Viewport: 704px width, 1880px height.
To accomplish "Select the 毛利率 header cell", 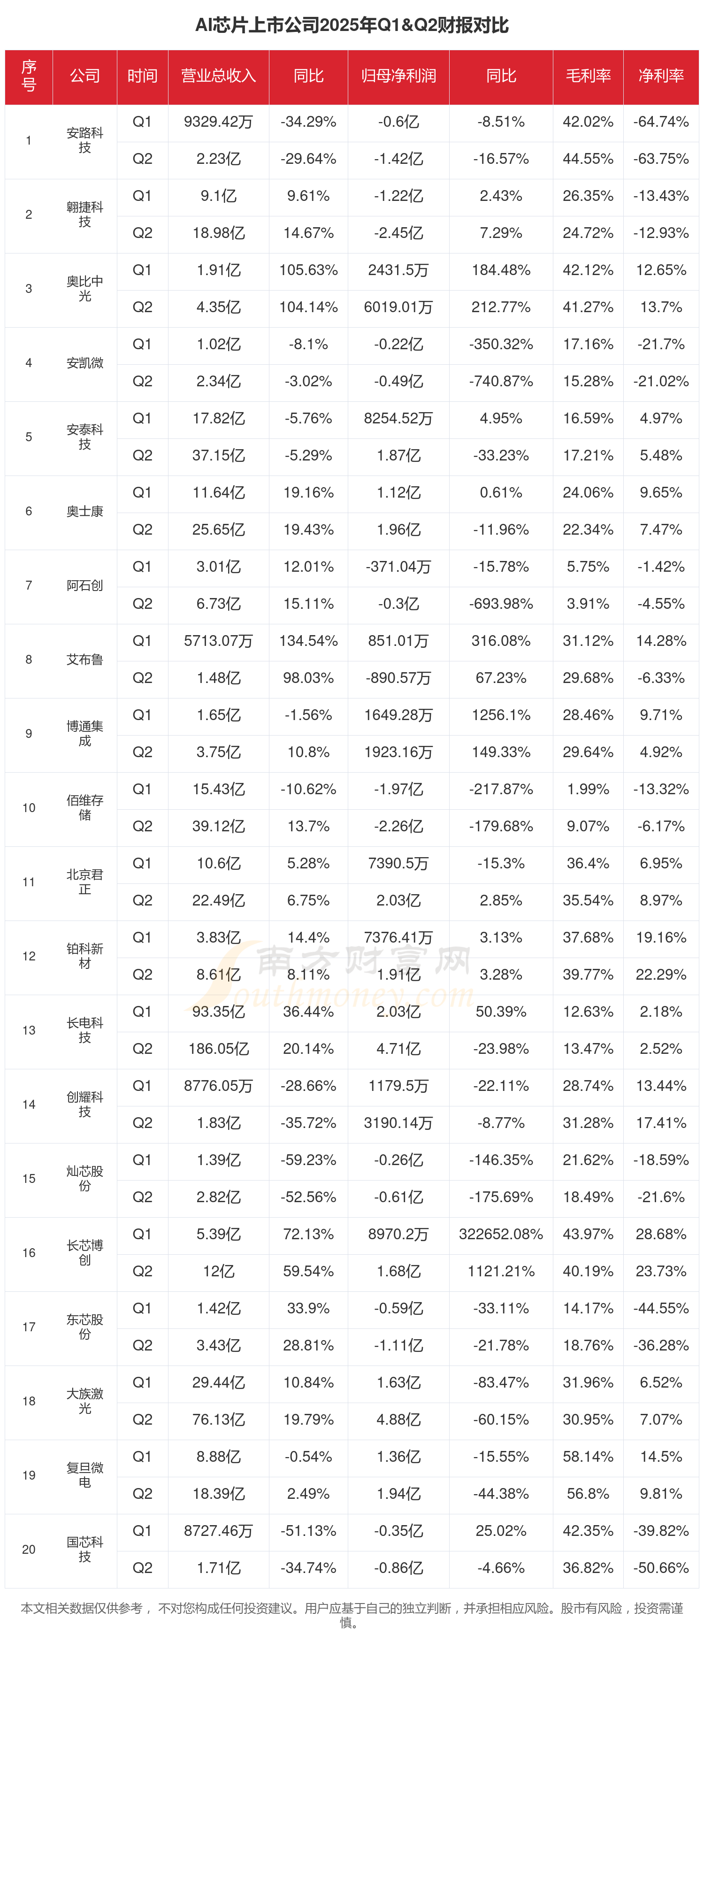I will point(588,76).
